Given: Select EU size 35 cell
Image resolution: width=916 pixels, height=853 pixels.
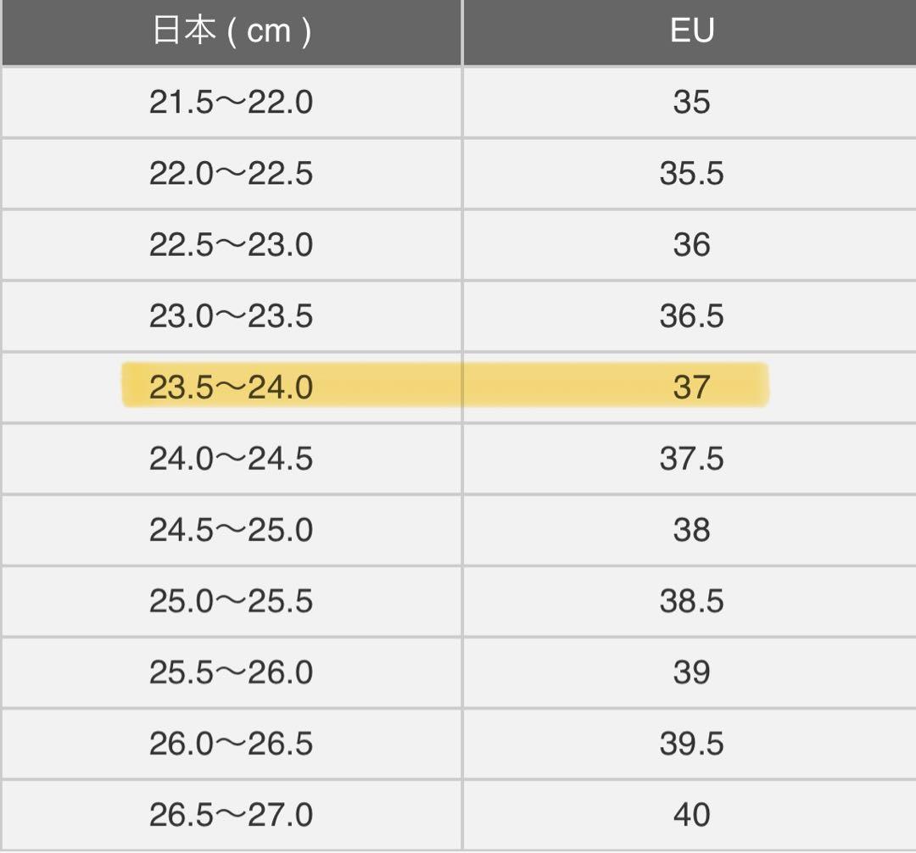Looking at the screenshot, I should (x=691, y=103).
